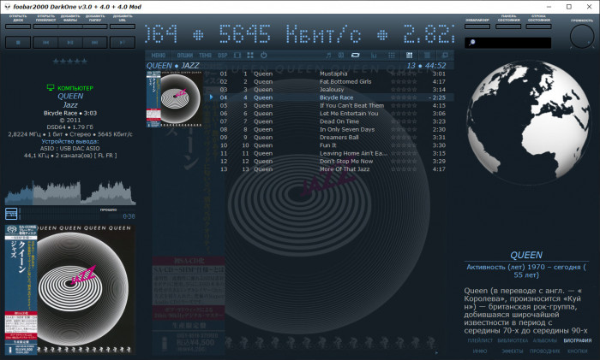Rate Mustapha using its star rating
Screen dimensions: 600x360
tap(404, 74)
